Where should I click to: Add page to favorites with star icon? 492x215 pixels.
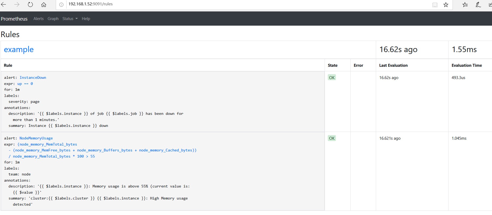point(446,5)
